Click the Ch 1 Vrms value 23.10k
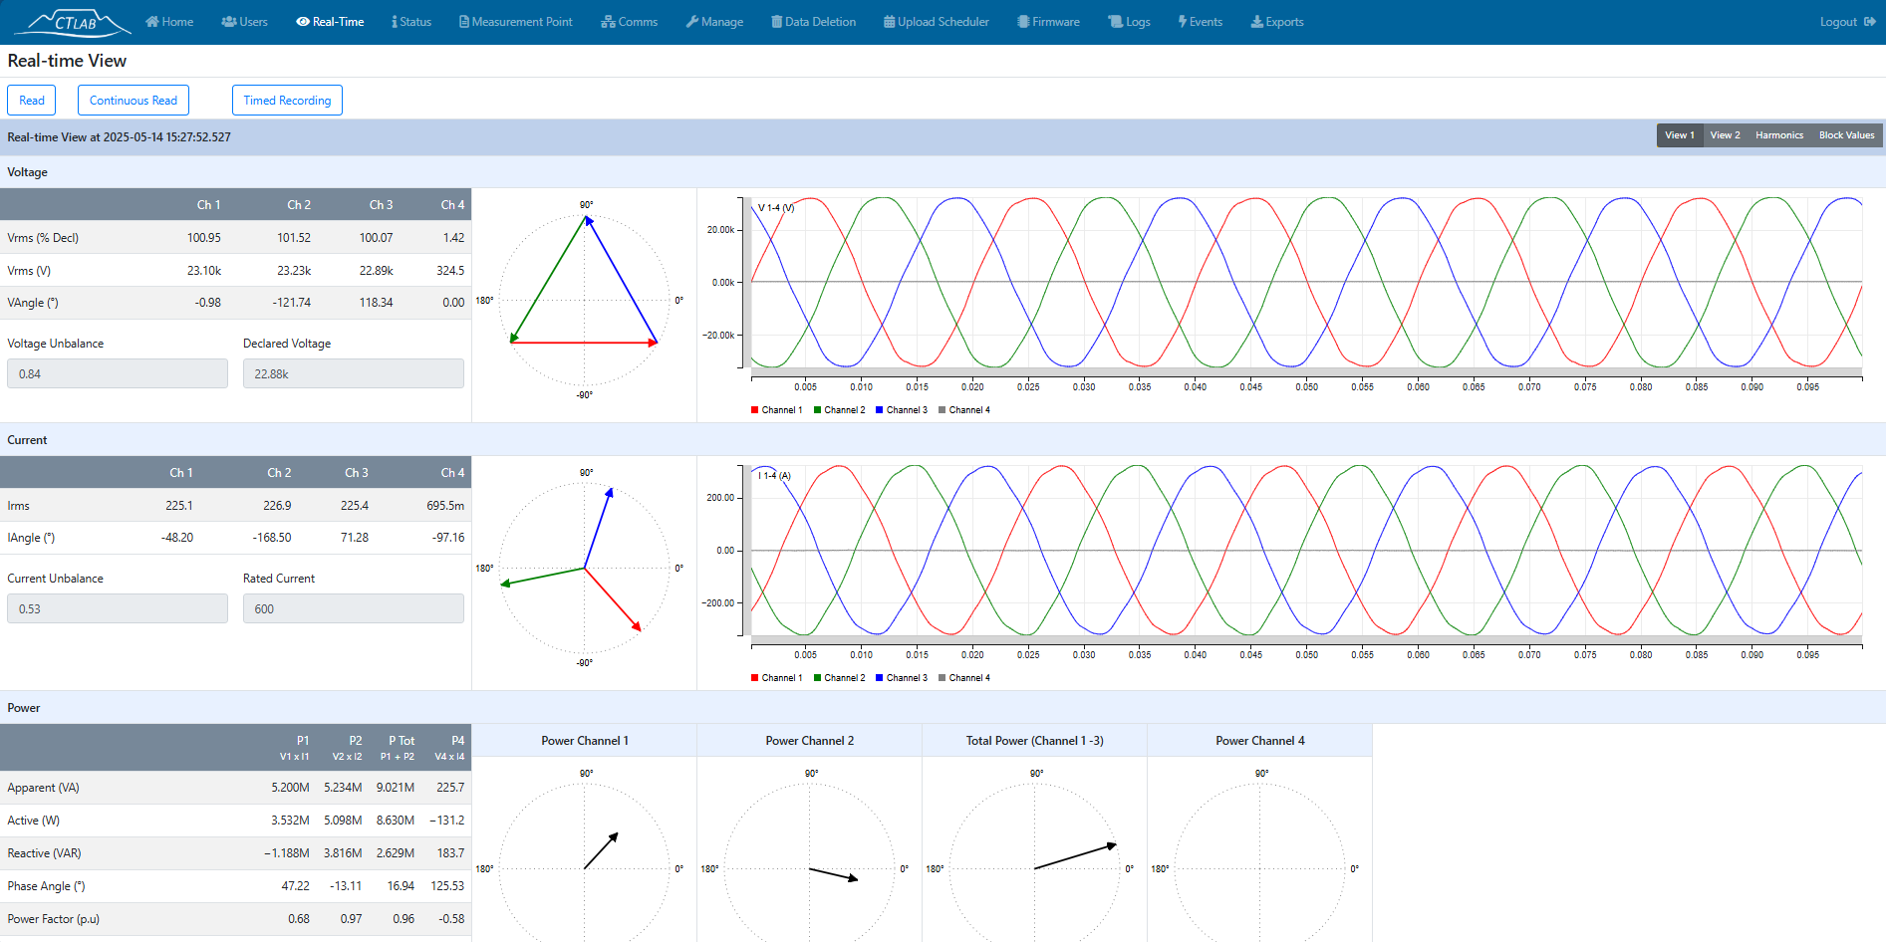 click(204, 271)
